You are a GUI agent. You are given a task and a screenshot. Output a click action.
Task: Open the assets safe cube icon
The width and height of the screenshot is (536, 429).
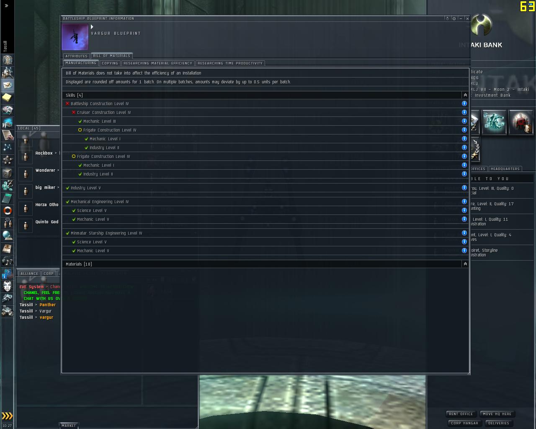pyautogui.click(x=8, y=173)
